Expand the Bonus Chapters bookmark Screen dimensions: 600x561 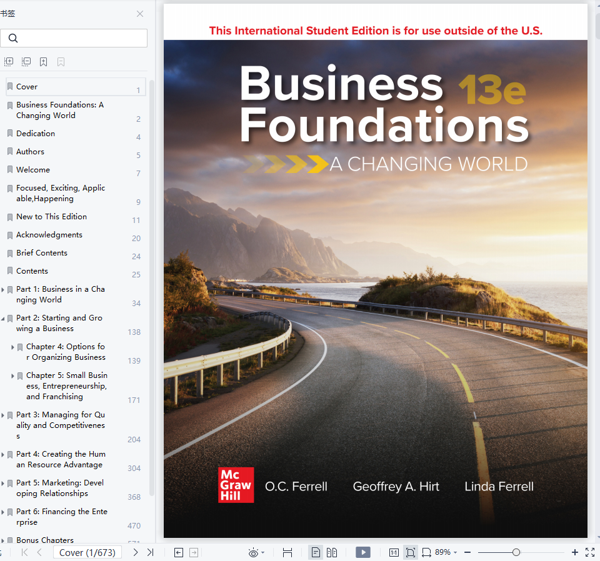2,540
